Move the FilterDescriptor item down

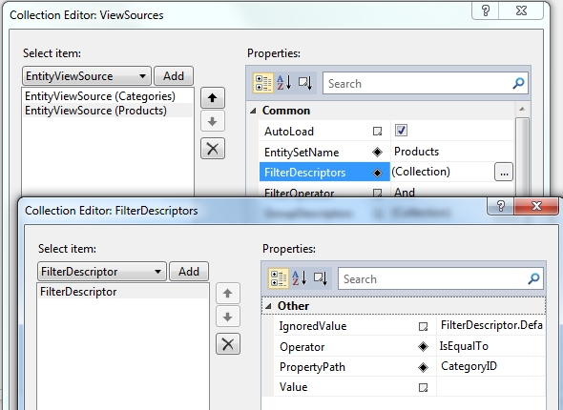[x=228, y=317]
